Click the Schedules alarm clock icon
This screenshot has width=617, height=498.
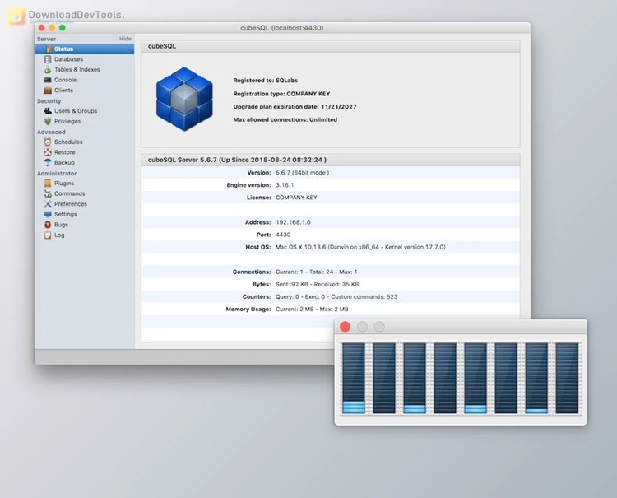(x=48, y=142)
